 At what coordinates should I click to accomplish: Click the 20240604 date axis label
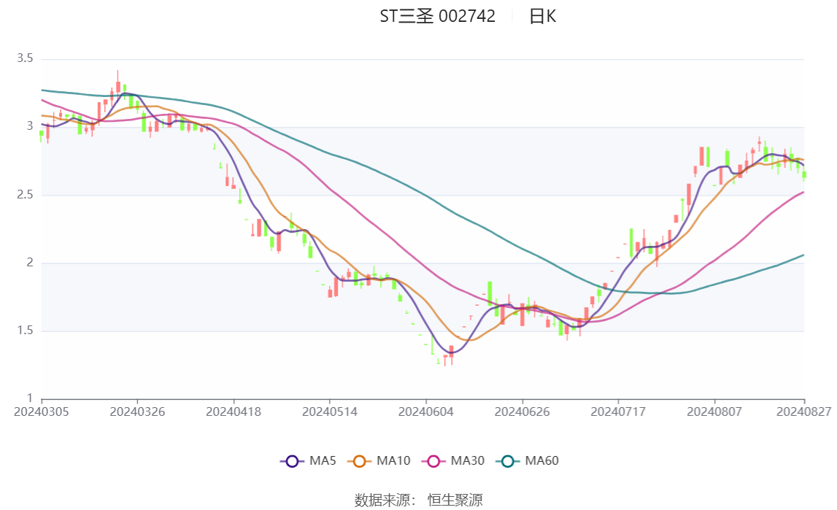point(425,412)
